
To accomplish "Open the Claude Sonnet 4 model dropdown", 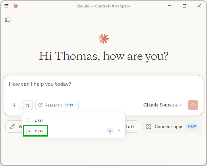I will (163, 105).
